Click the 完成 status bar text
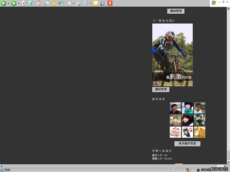 pyautogui.click(x=8, y=170)
